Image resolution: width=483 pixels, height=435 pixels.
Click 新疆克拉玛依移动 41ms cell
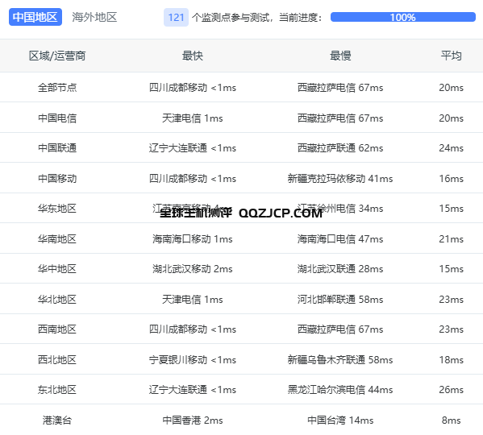(x=340, y=178)
